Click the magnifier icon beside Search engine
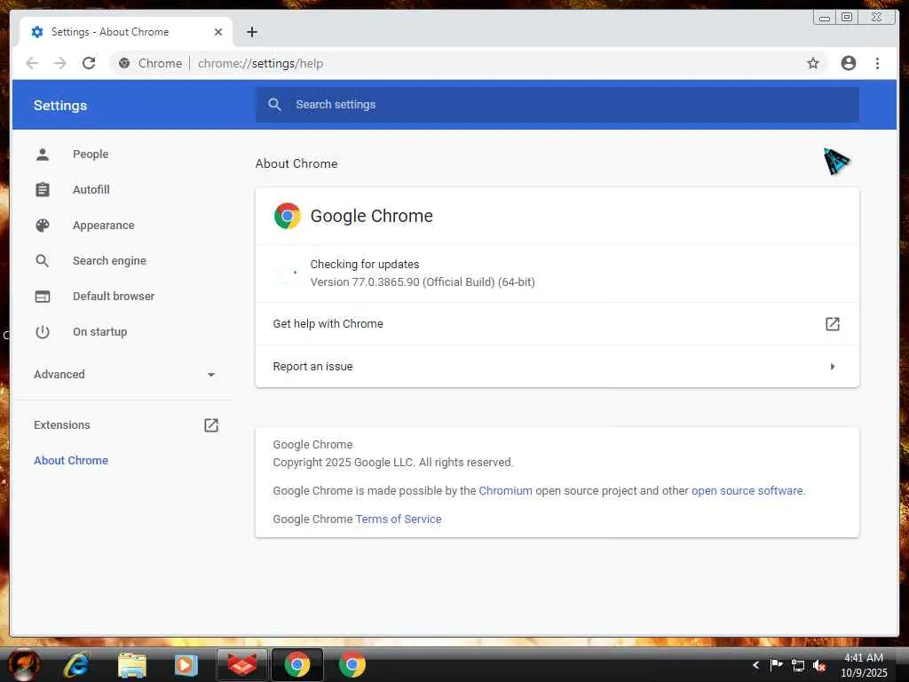909x682 pixels. (x=43, y=261)
